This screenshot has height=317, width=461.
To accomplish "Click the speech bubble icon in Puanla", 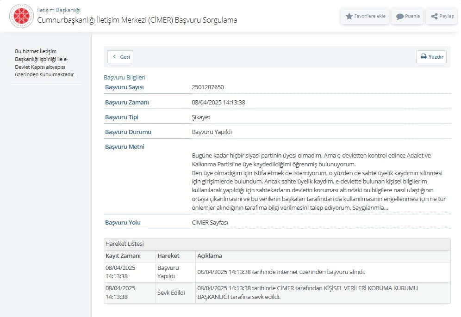I will click(x=400, y=17).
